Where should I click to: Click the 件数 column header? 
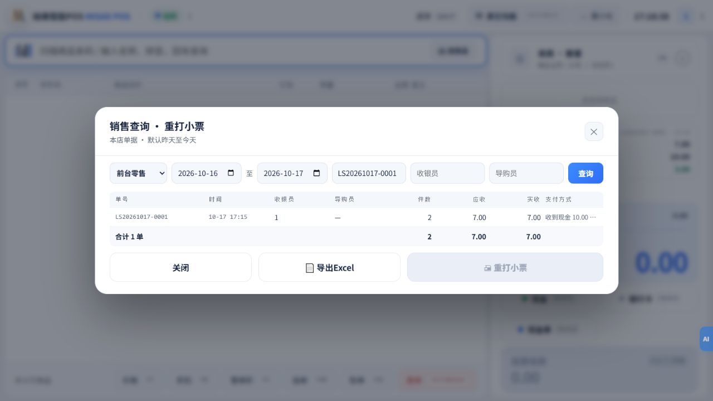pos(424,199)
